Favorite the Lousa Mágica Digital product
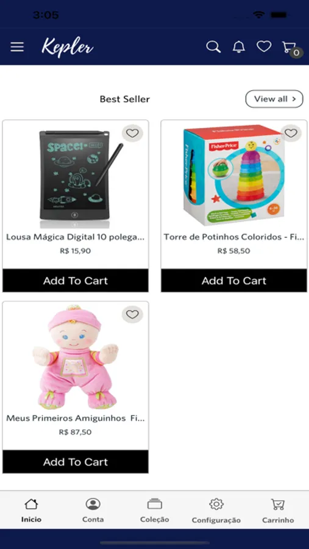The width and height of the screenshot is (309, 549). tap(132, 133)
